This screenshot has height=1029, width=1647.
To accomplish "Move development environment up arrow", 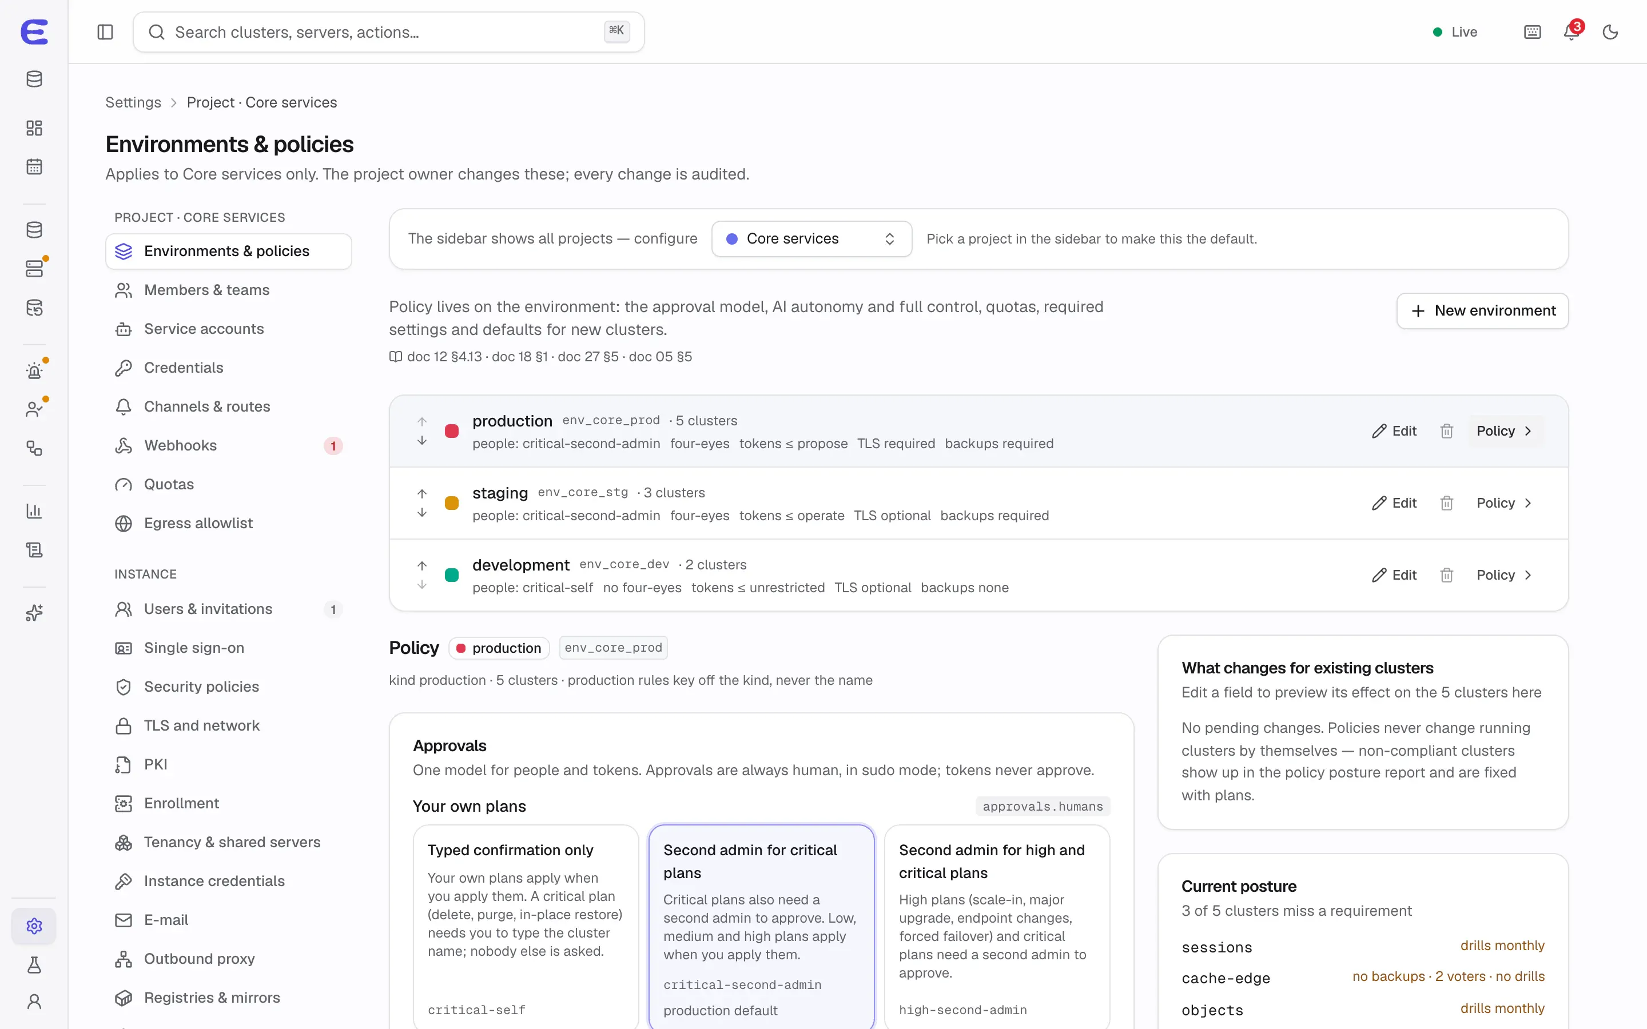I will click(422, 565).
